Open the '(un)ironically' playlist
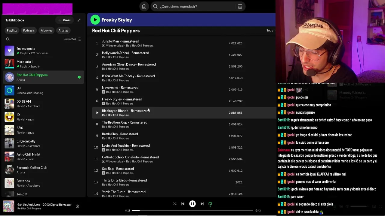The height and width of the screenshot is (216, 385). point(44,143)
